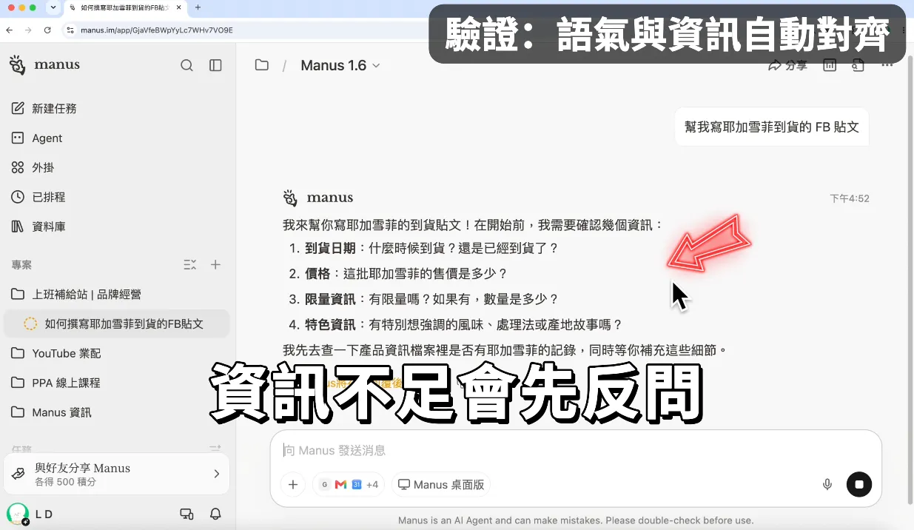Close the current browser tab
Viewport: 914px width, 530px height.
[178, 7]
